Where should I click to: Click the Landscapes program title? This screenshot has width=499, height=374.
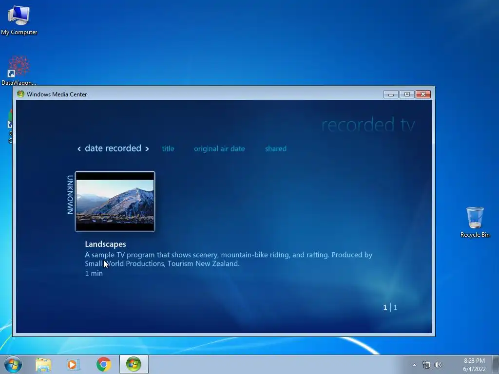[105, 244]
